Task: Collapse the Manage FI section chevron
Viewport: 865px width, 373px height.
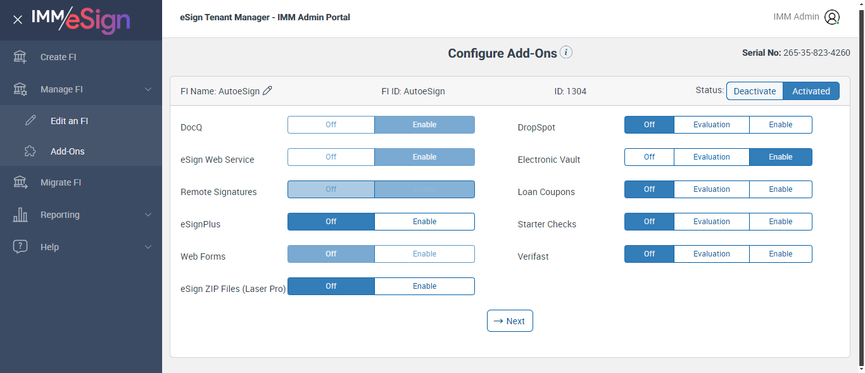Action: pyautogui.click(x=148, y=89)
